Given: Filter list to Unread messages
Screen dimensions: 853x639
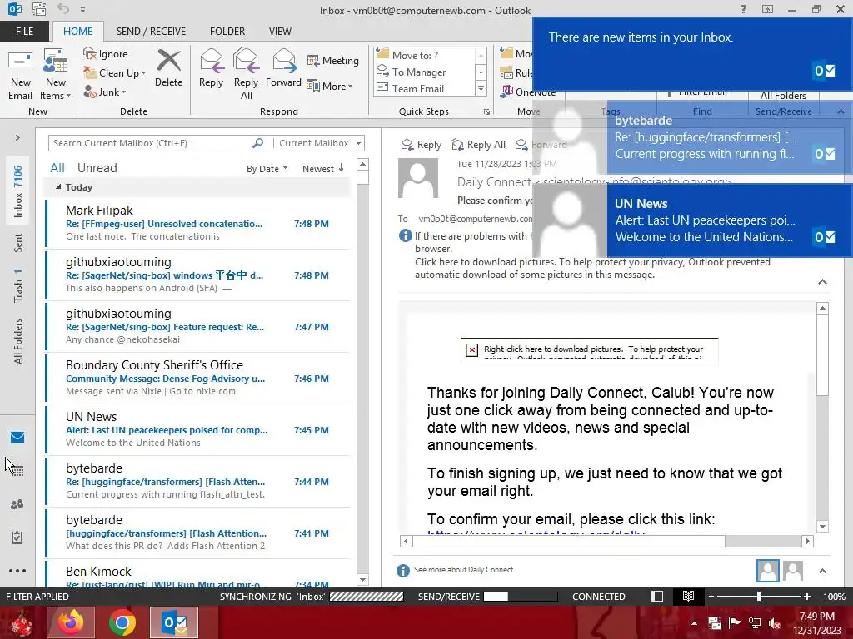Looking at the screenshot, I should [x=97, y=168].
